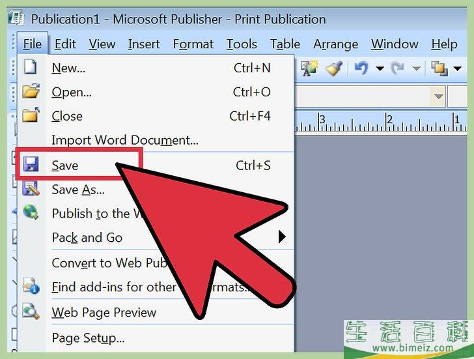Expand the Pack and Go submenu arrow
Viewport: 474px width, 359px height.
click(x=282, y=237)
